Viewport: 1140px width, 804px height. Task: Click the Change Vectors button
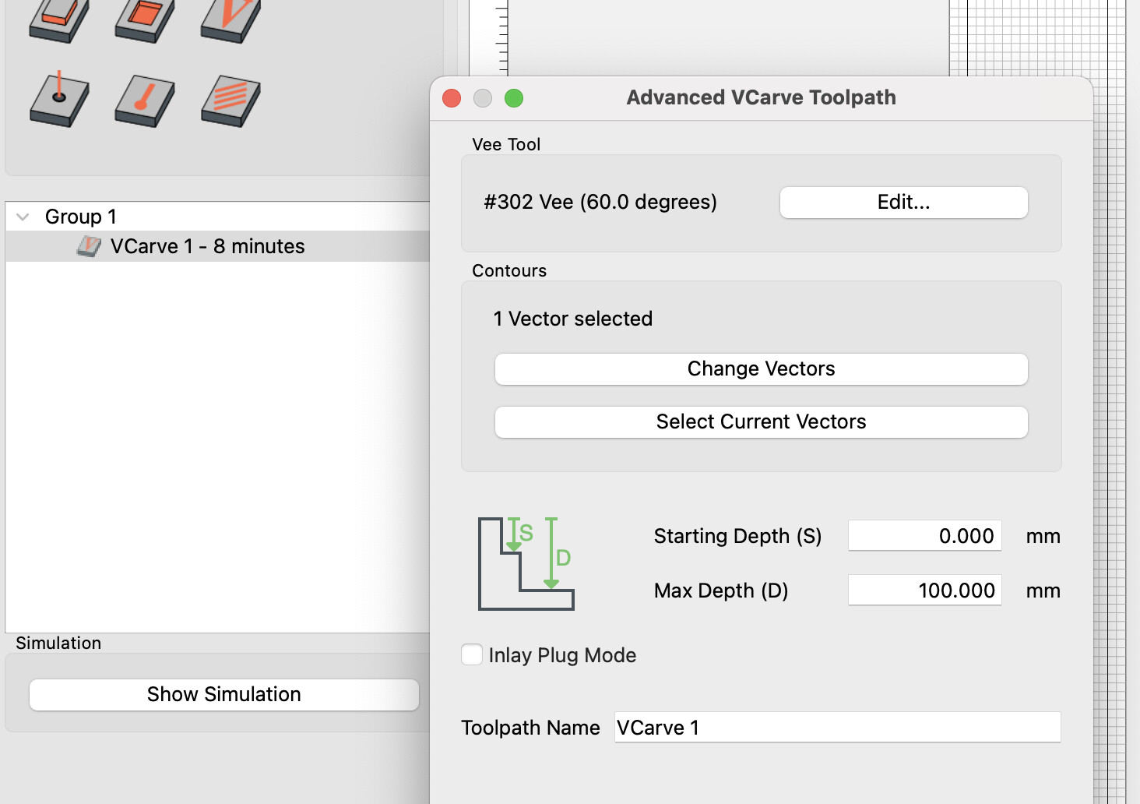click(762, 368)
